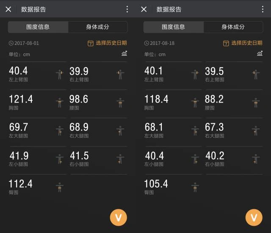Tap the 98.6 腰围 measurement

[x=79, y=102]
